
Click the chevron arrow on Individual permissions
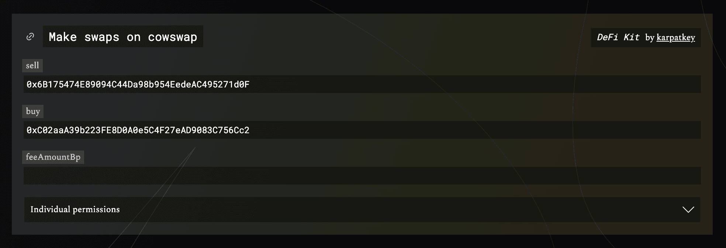688,210
